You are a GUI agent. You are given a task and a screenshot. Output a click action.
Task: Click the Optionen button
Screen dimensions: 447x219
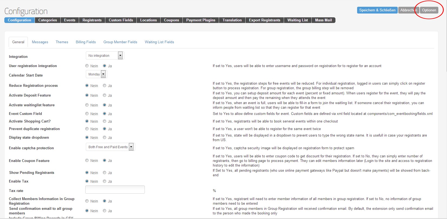[429, 10]
